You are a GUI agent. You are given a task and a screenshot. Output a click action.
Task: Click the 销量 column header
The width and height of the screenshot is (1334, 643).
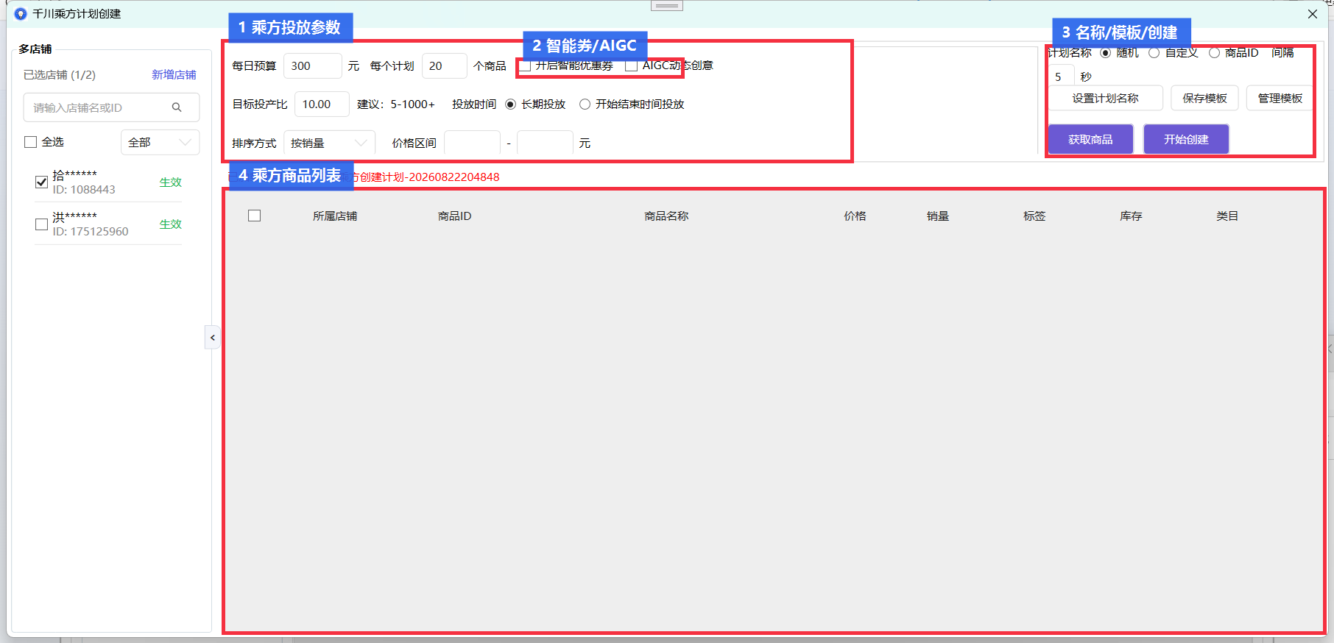point(938,216)
